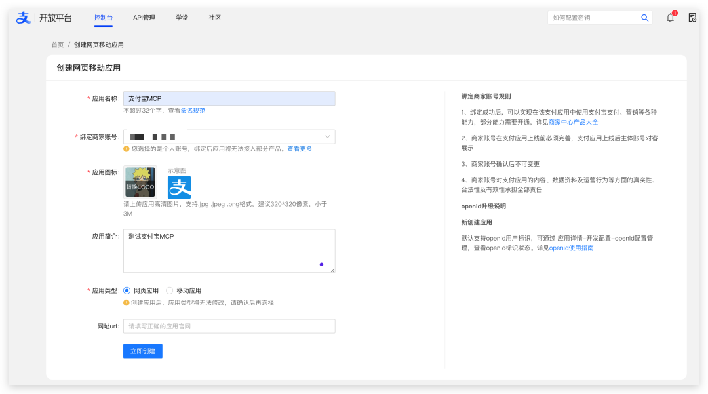The height and width of the screenshot is (394, 708).
Task: Click the 立即创建 button
Action: [x=142, y=351]
